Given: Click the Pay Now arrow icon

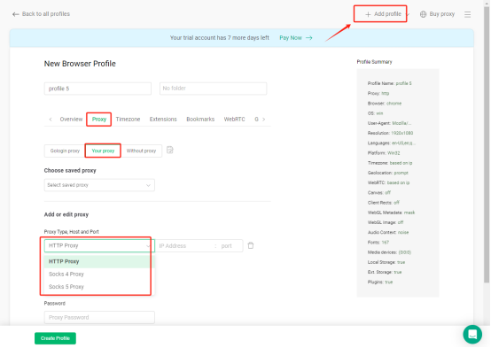Looking at the screenshot, I should tap(309, 38).
